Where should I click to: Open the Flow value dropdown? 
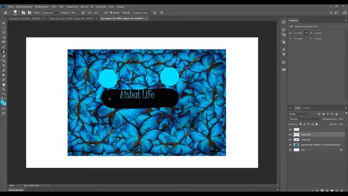click(x=101, y=13)
